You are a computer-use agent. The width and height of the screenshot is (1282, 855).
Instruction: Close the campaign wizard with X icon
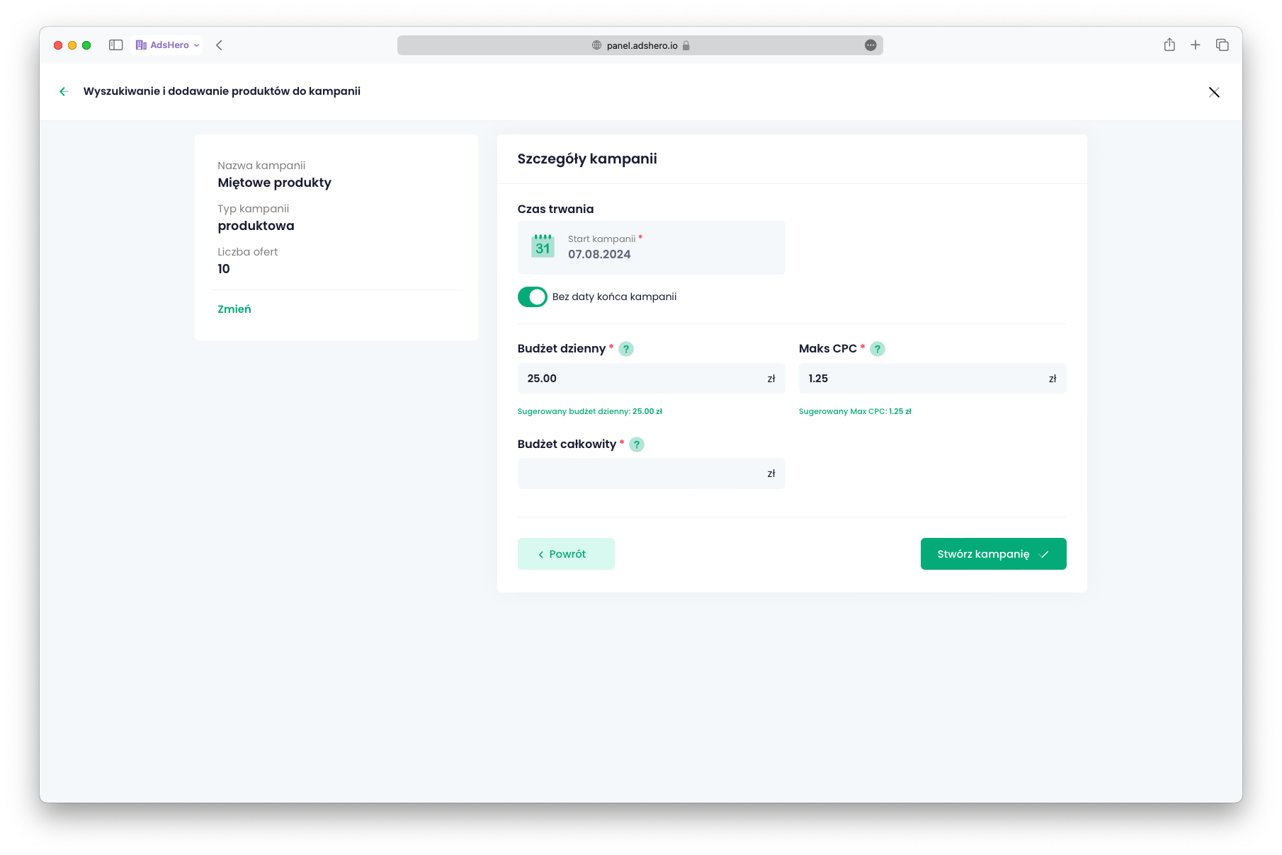click(1214, 92)
